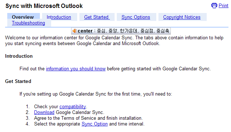Viewport: 231px width, 132px height.
Task: Open the Get Started tab
Action: point(97,17)
